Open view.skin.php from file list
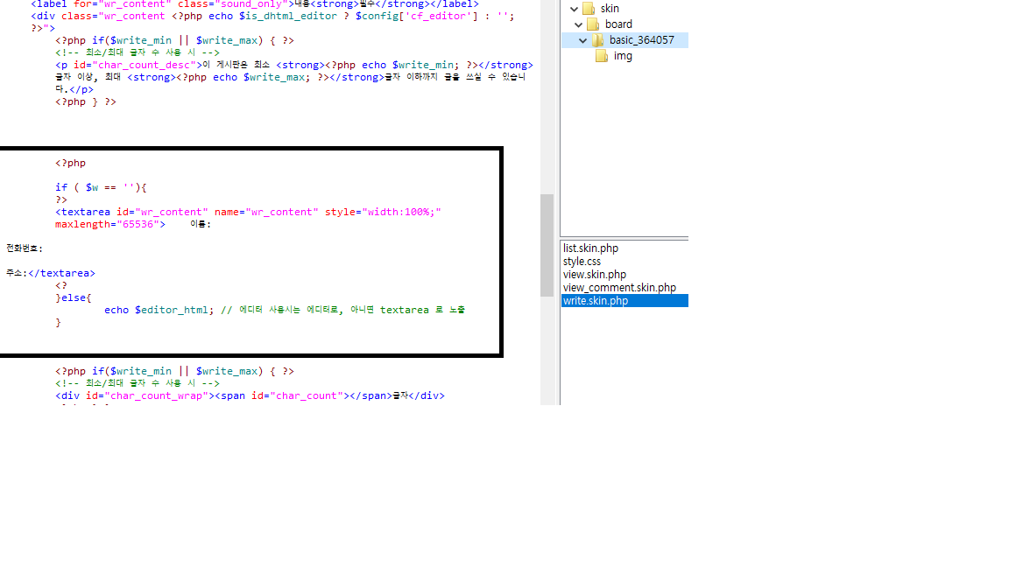1009x567 pixels. tap(594, 275)
